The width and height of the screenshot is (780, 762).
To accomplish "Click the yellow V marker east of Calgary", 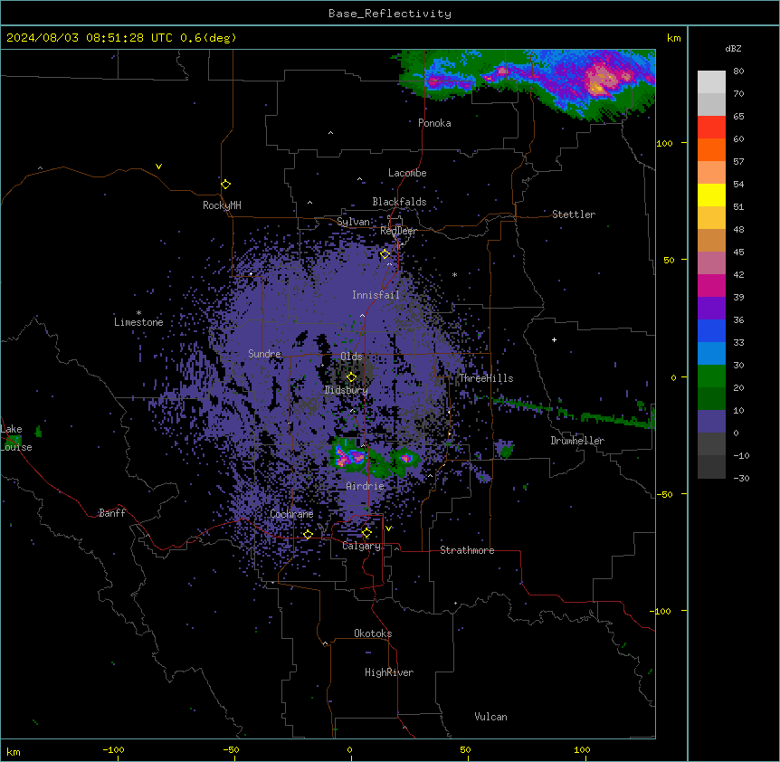I will [388, 529].
